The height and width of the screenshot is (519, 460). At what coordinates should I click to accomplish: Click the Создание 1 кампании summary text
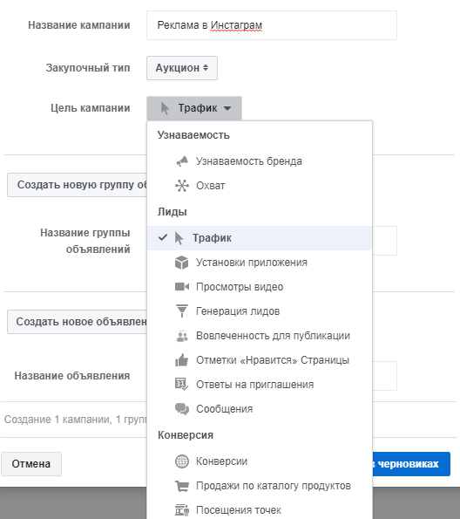76,420
